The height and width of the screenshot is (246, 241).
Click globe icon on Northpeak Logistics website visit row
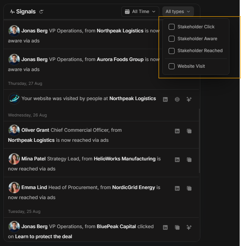(177, 99)
